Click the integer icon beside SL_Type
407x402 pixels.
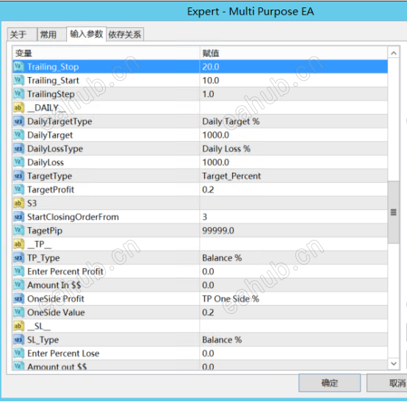click(x=18, y=340)
